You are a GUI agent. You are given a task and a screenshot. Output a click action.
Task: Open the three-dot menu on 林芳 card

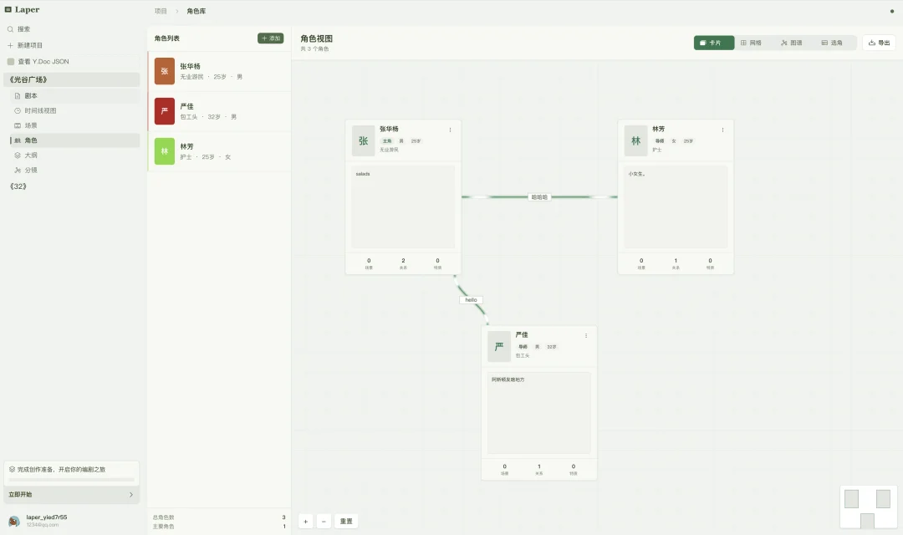click(x=722, y=130)
